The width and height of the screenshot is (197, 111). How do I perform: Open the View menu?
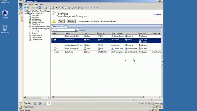click(37, 4)
